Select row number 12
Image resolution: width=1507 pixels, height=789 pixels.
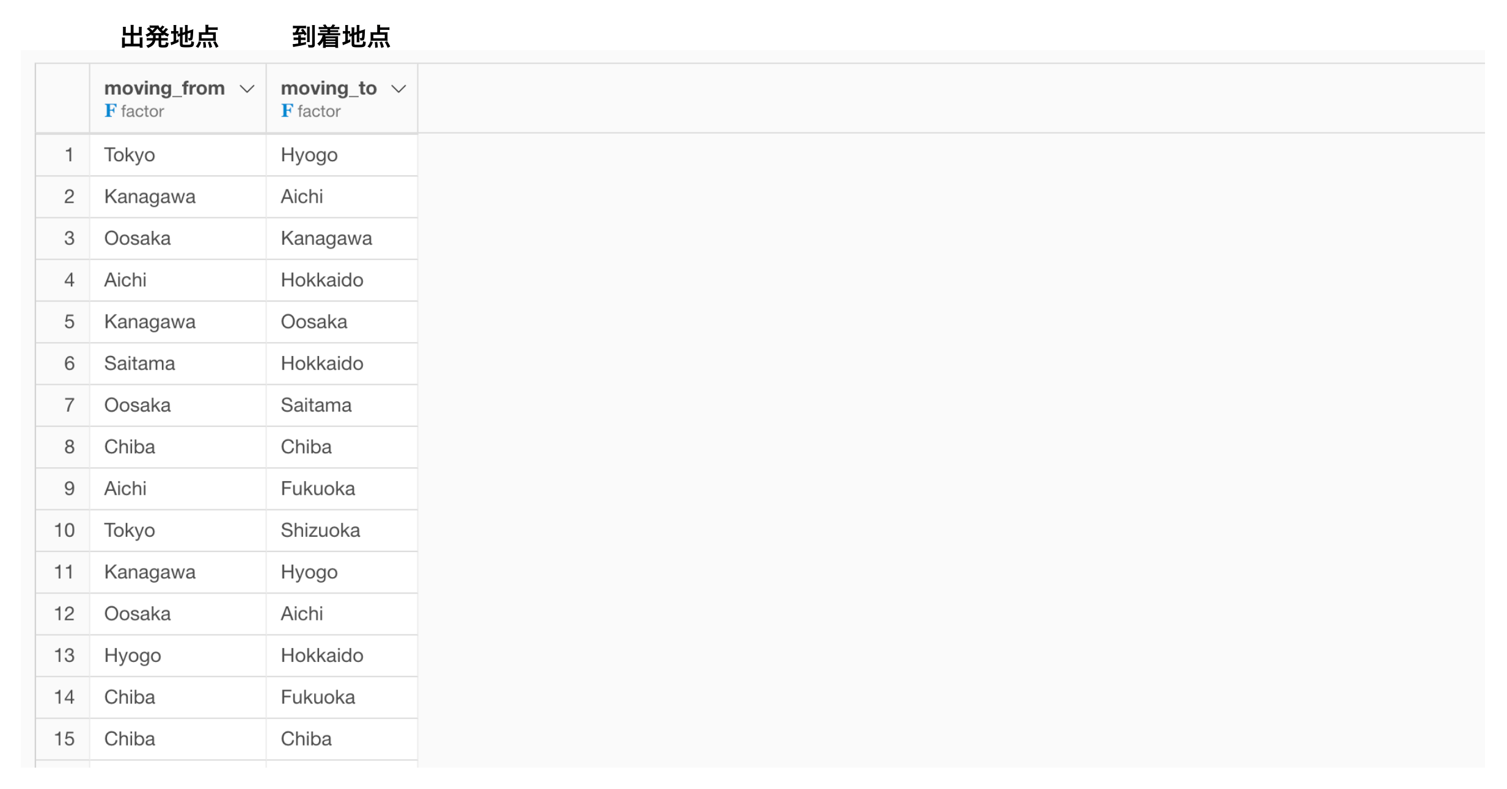tap(63, 614)
